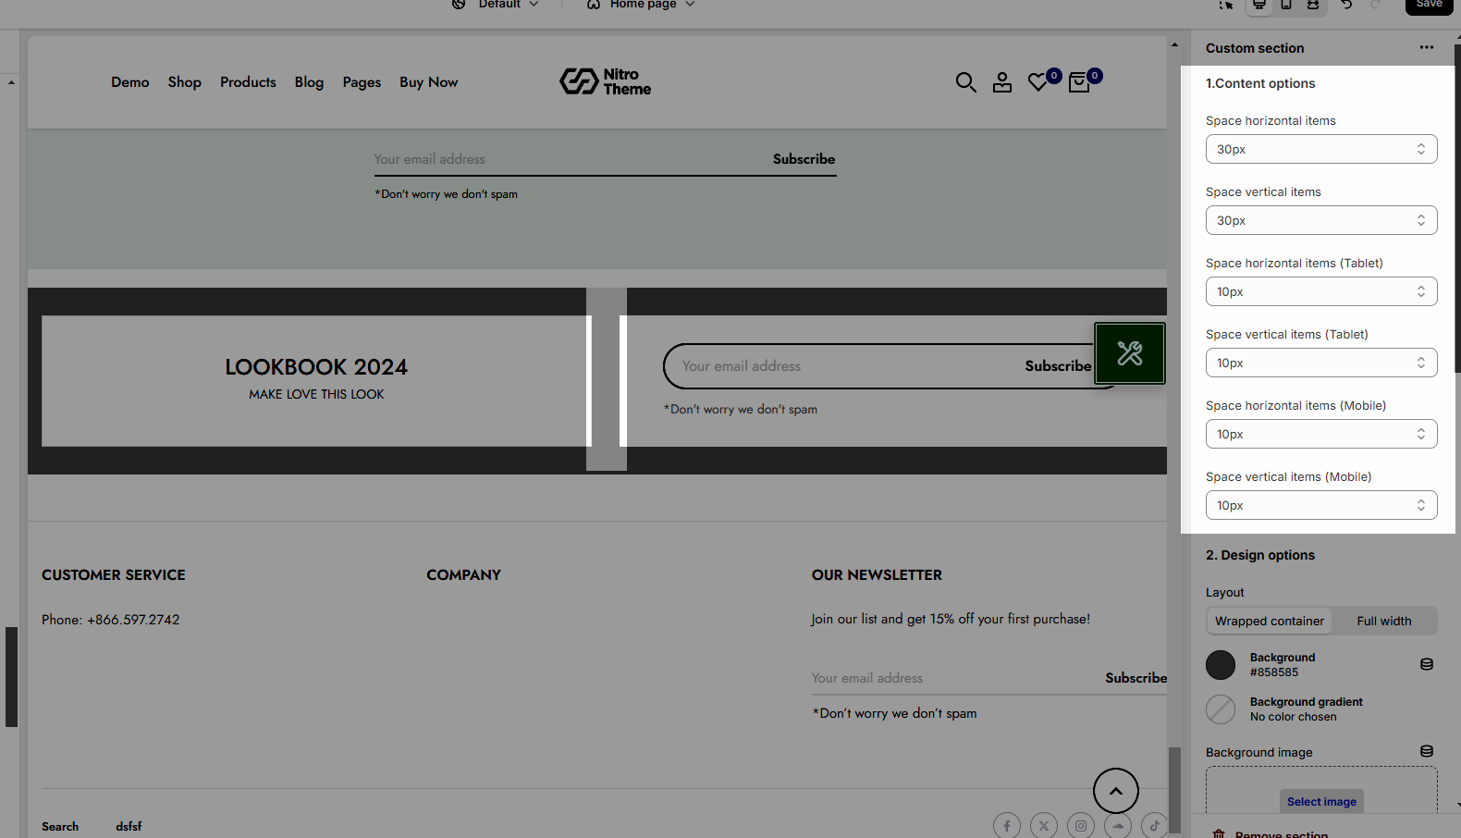Click the trash icon for Remove section
The image size is (1461, 838).
(1219, 833)
